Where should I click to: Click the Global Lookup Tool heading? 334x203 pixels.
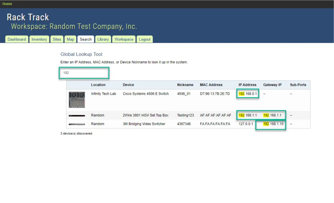coord(81,54)
